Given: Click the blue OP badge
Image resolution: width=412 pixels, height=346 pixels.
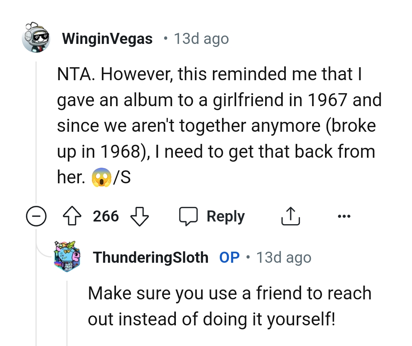Looking at the screenshot, I should [x=229, y=257].
